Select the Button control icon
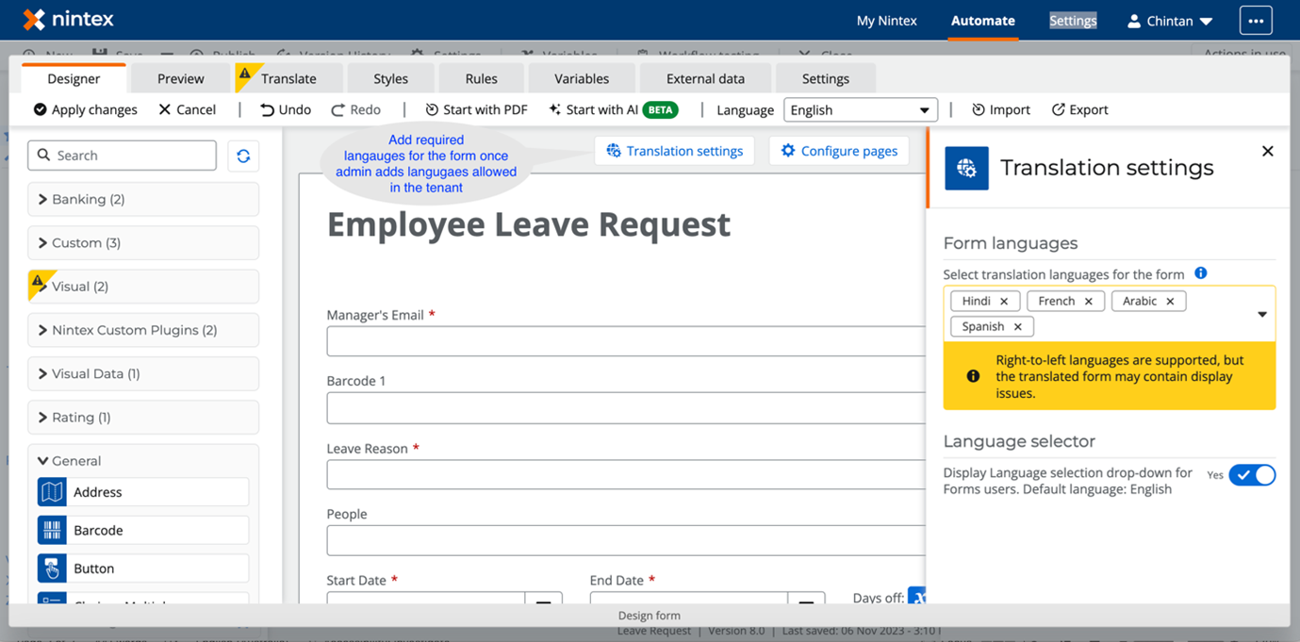 click(x=52, y=569)
